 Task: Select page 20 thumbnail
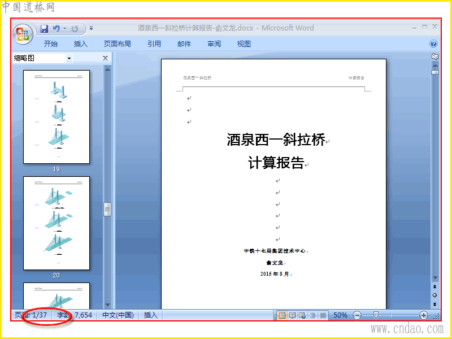tap(56, 223)
